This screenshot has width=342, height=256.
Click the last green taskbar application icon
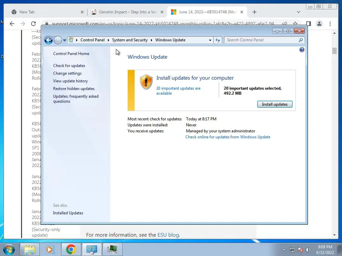[x=112, y=249]
